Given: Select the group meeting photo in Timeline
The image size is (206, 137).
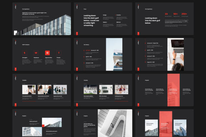Looking at the screenshot, I should 60,90.
